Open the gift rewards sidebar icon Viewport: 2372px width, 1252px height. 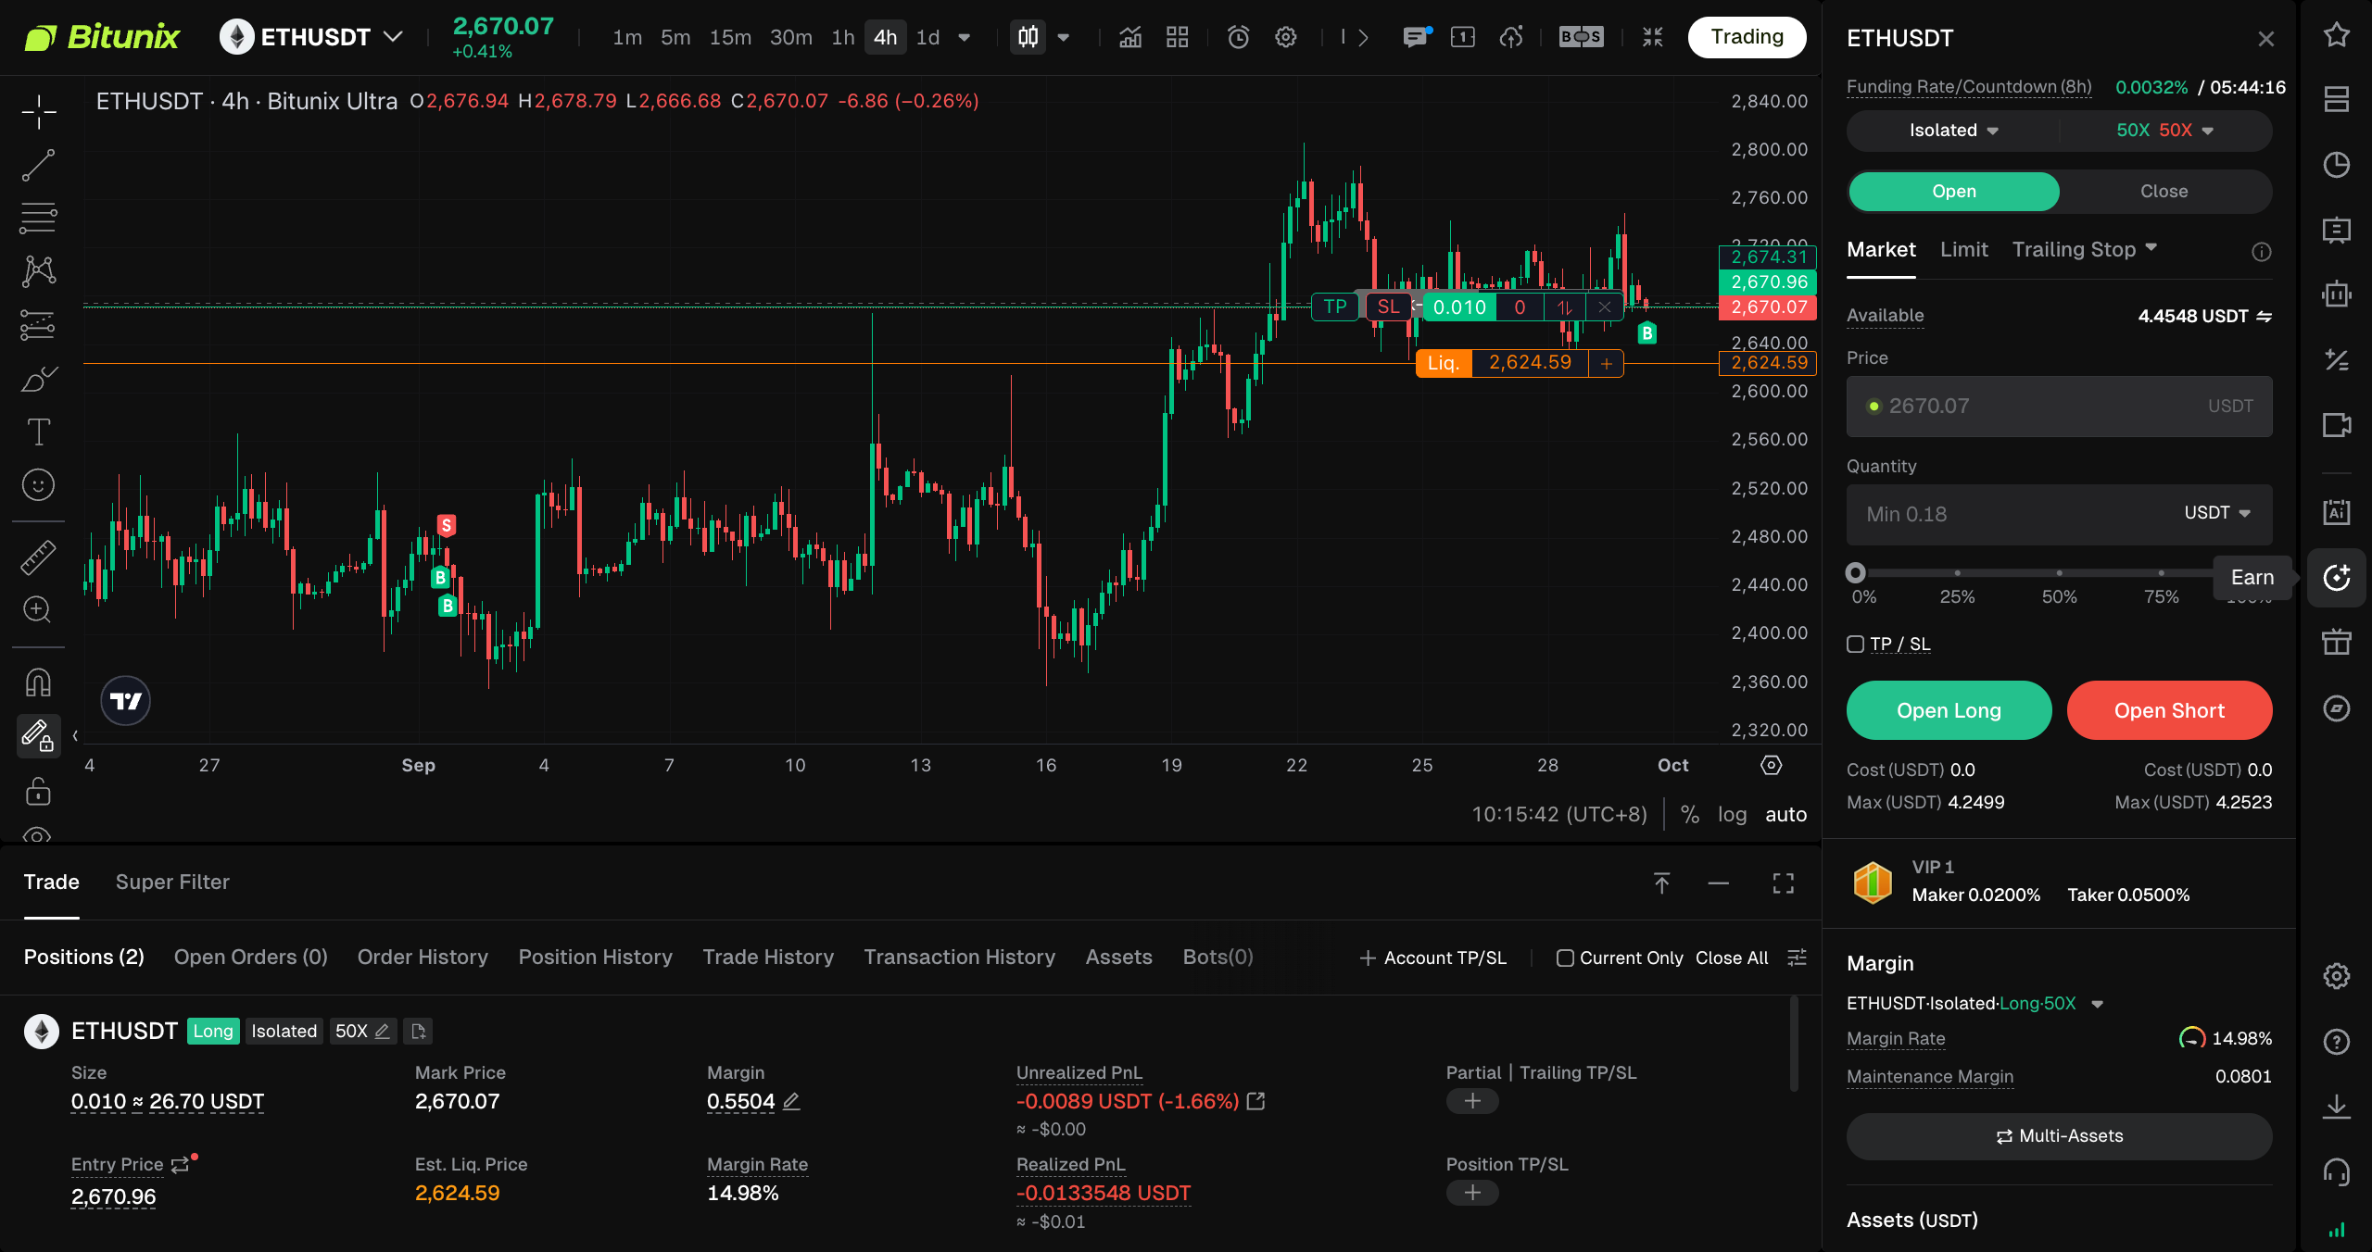[x=2336, y=642]
